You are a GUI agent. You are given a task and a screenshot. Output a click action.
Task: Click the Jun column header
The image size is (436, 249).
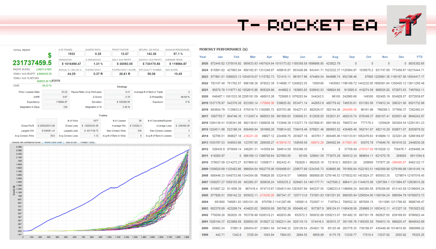(x=302, y=57)
